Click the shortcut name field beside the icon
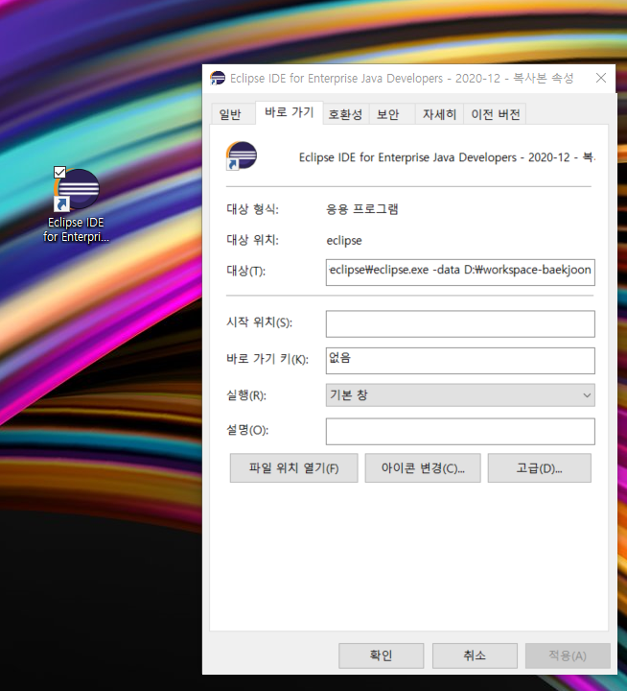 click(447, 157)
